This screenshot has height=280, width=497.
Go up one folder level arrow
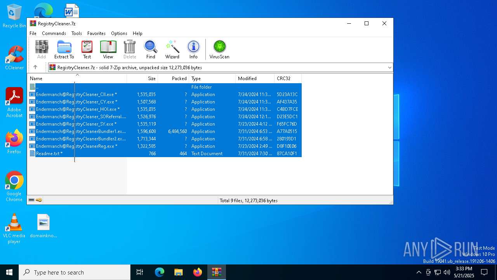35,67
